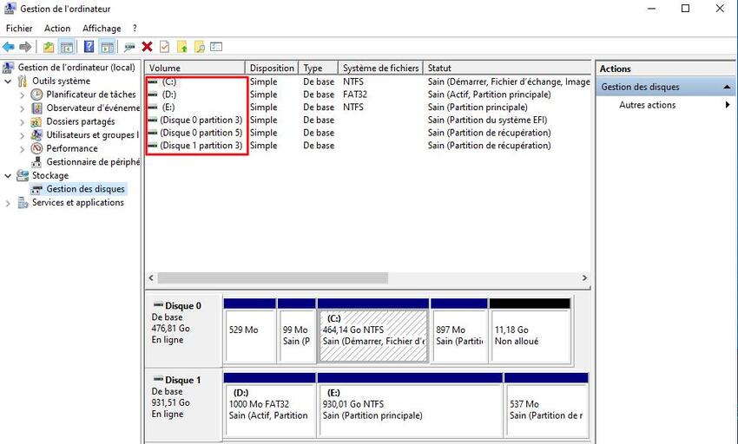This screenshot has width=738, height=444.
Task: Select the Performance gauge icon
Action: click(36, 148)
